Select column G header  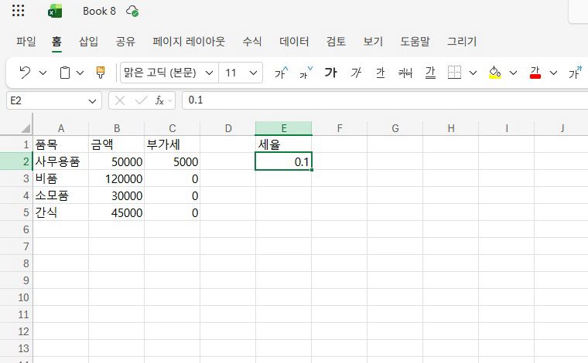coord(395,128)
